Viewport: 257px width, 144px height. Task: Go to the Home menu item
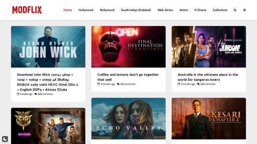click(68, 10)
